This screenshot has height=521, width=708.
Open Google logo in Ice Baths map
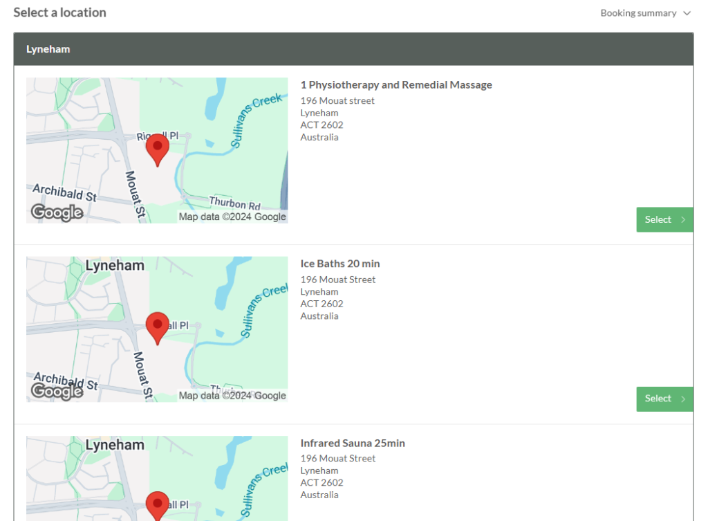point(57,392)
